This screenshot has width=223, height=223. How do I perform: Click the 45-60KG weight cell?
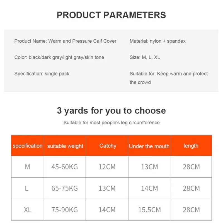point(65,167)
